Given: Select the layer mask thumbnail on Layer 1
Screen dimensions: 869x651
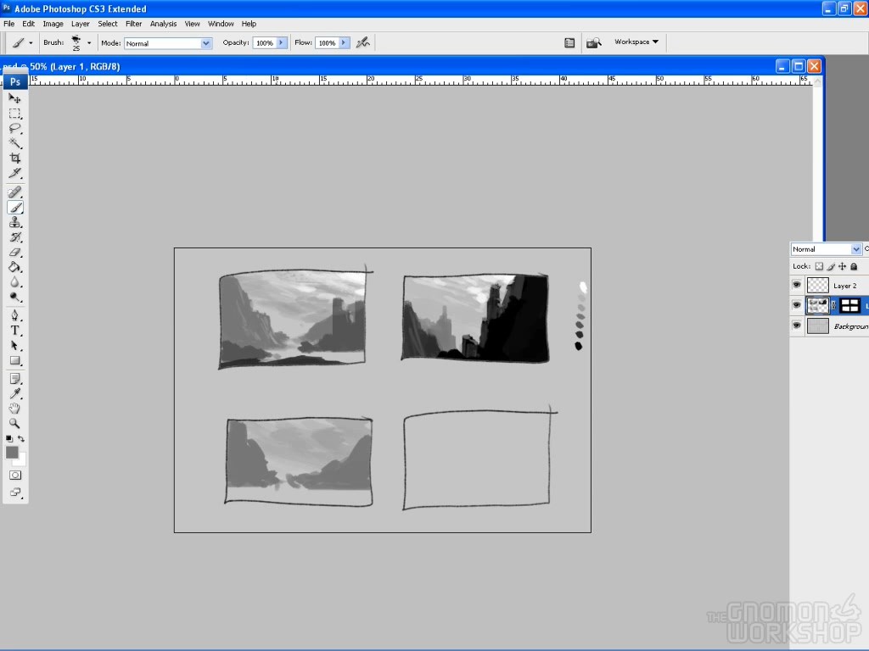Looking at the screenshot, I should tap(849, 306).
